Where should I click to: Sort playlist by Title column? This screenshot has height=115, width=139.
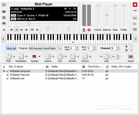pyautogui.click(x=23, y=67)
